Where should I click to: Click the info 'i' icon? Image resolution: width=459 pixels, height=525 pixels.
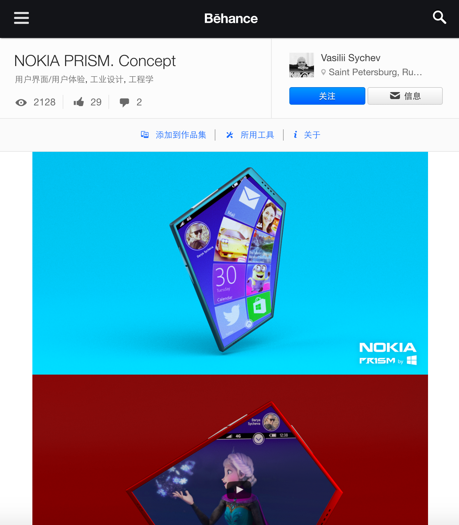point(295,135)
